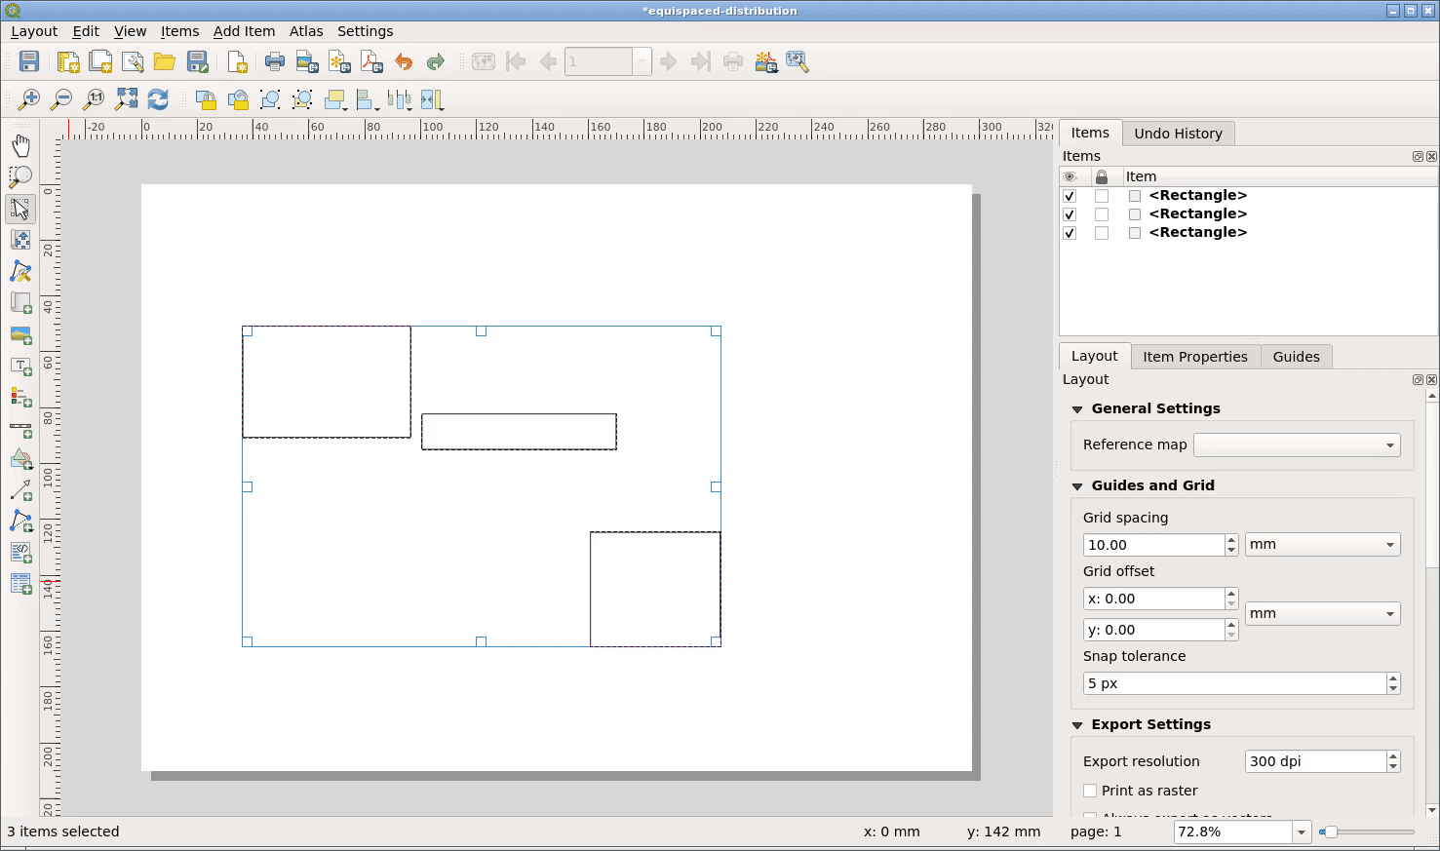The width and height of the screenshot is (1440, 851).
Task: Export layout as PDF
Action: (371, 61)
